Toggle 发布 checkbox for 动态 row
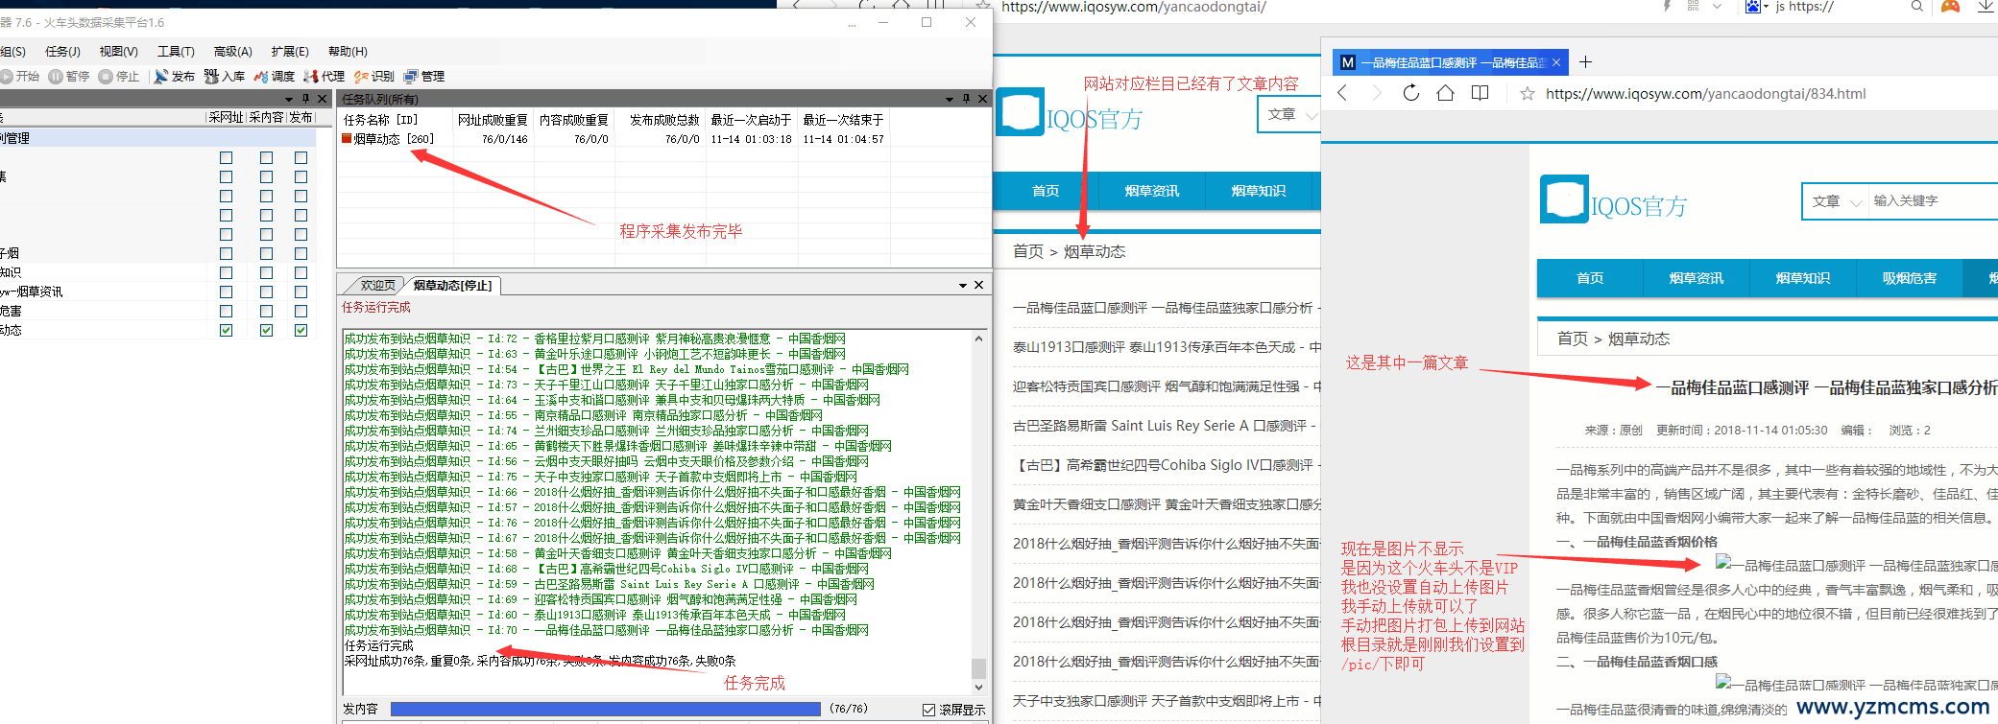Image resolution: width=1998 pixels, height=724 pixels. click(x=301, y=330)
